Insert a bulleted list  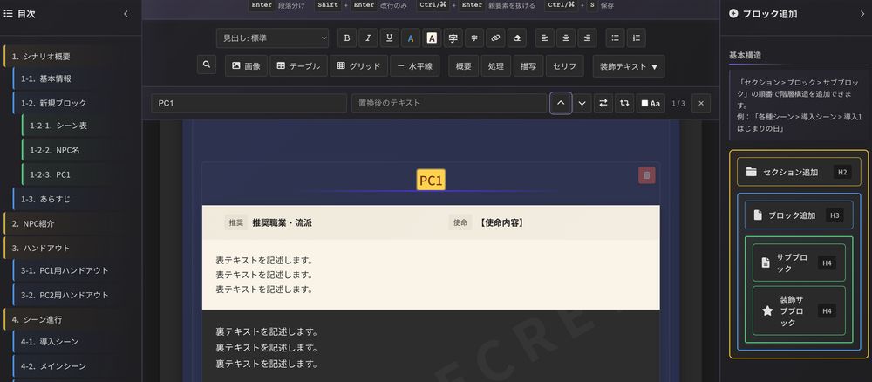point(615,38)
